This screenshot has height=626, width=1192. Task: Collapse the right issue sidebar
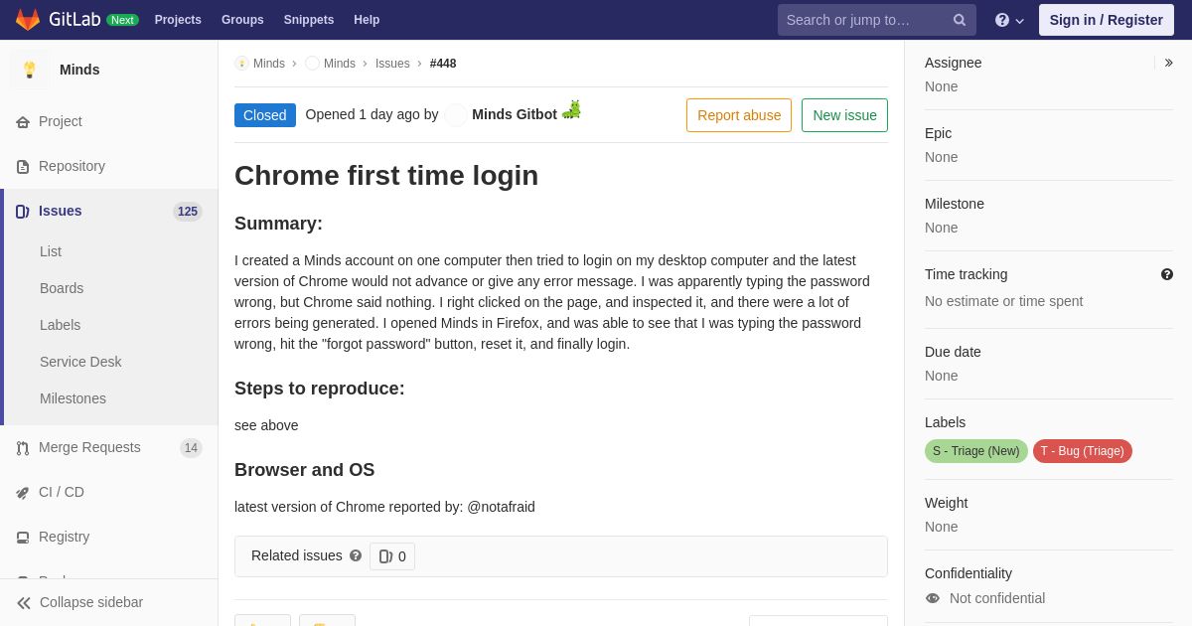pos(1168,63)
